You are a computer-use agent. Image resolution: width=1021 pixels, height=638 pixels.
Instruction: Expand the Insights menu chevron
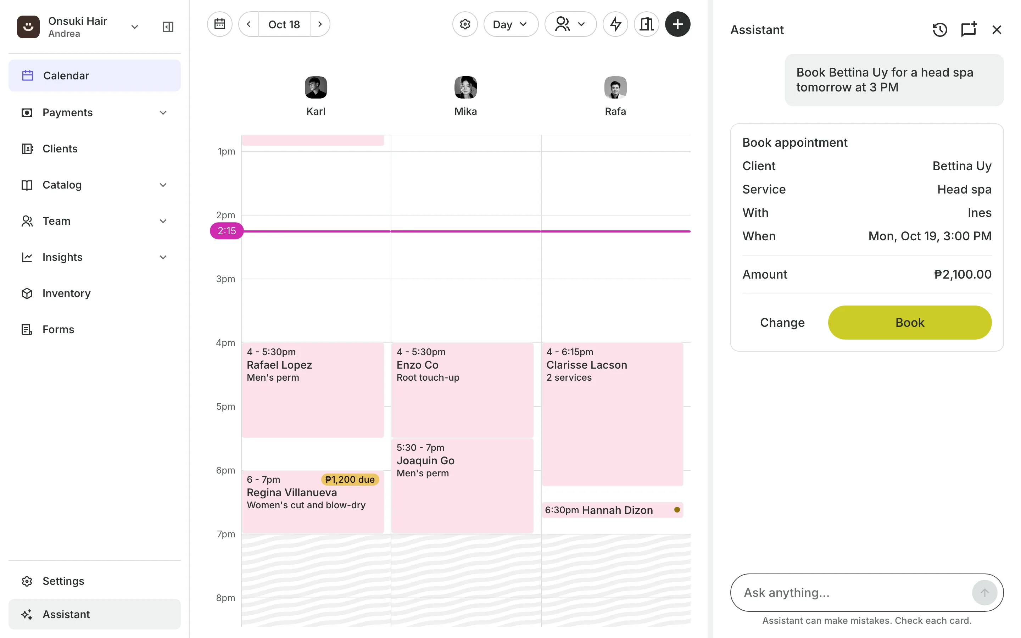[163, 257]
